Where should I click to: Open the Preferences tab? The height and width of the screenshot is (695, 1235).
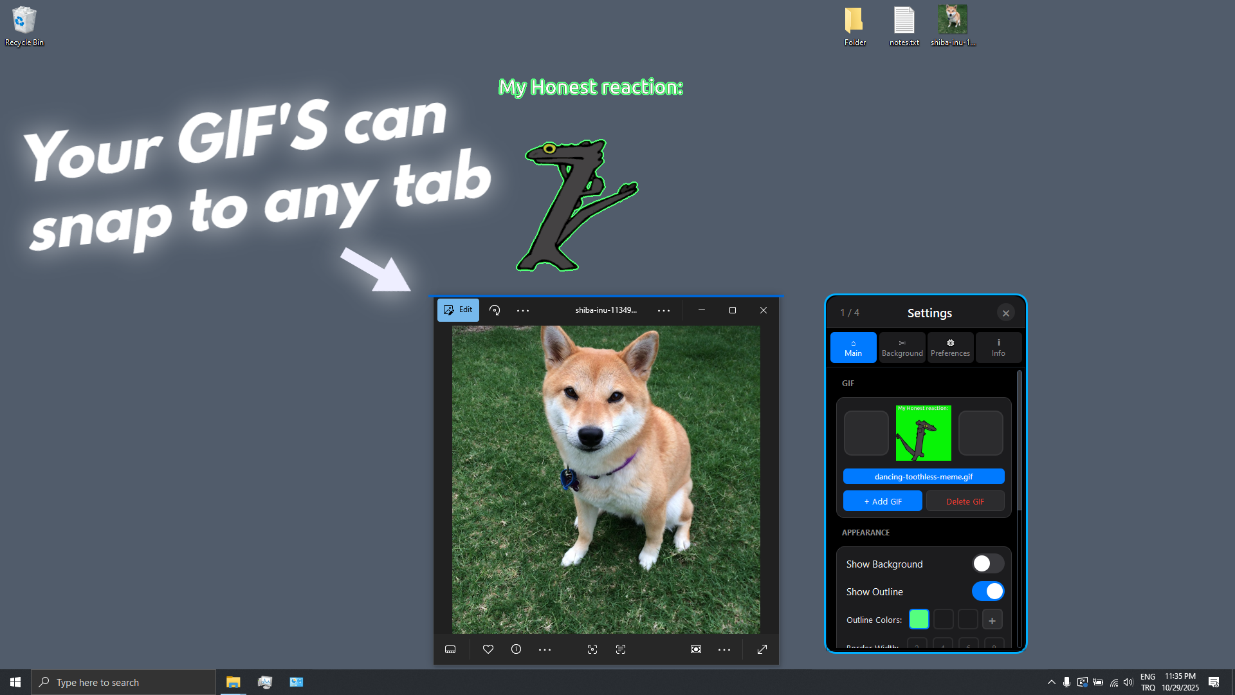pos(950,347)
